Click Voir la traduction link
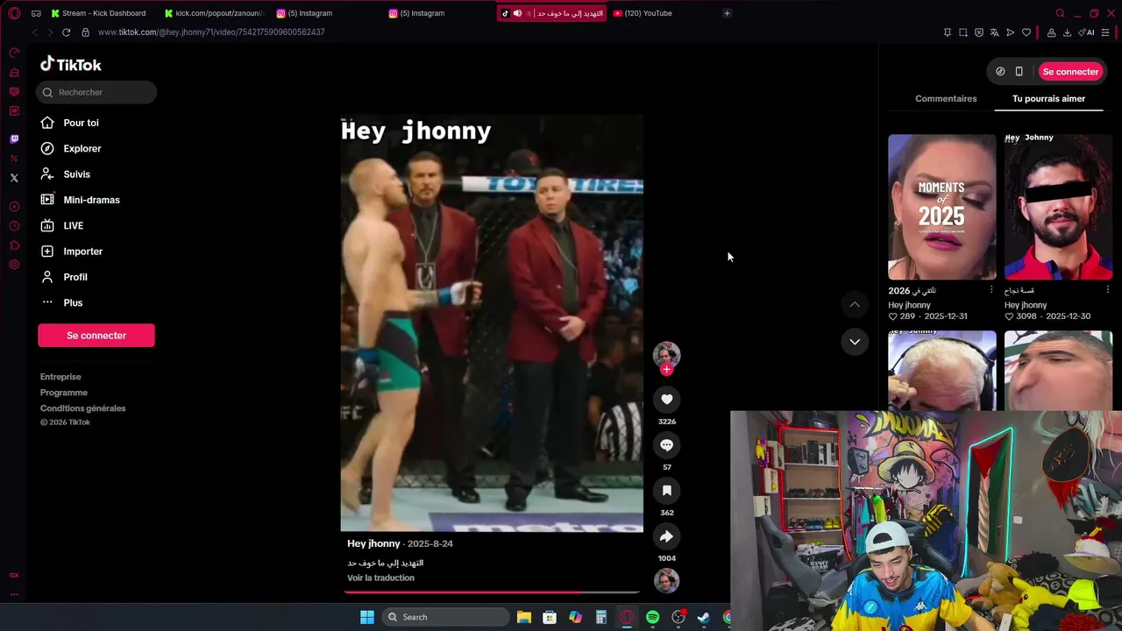The image size is (1122, 631). (x=380, y=578)
